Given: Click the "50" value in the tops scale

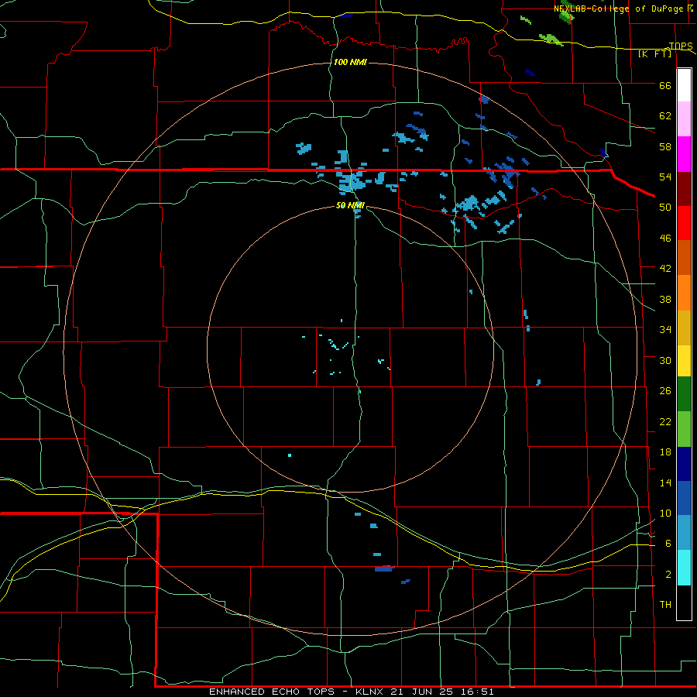Looking at the screenshot, I should click(x=665, y=208).
